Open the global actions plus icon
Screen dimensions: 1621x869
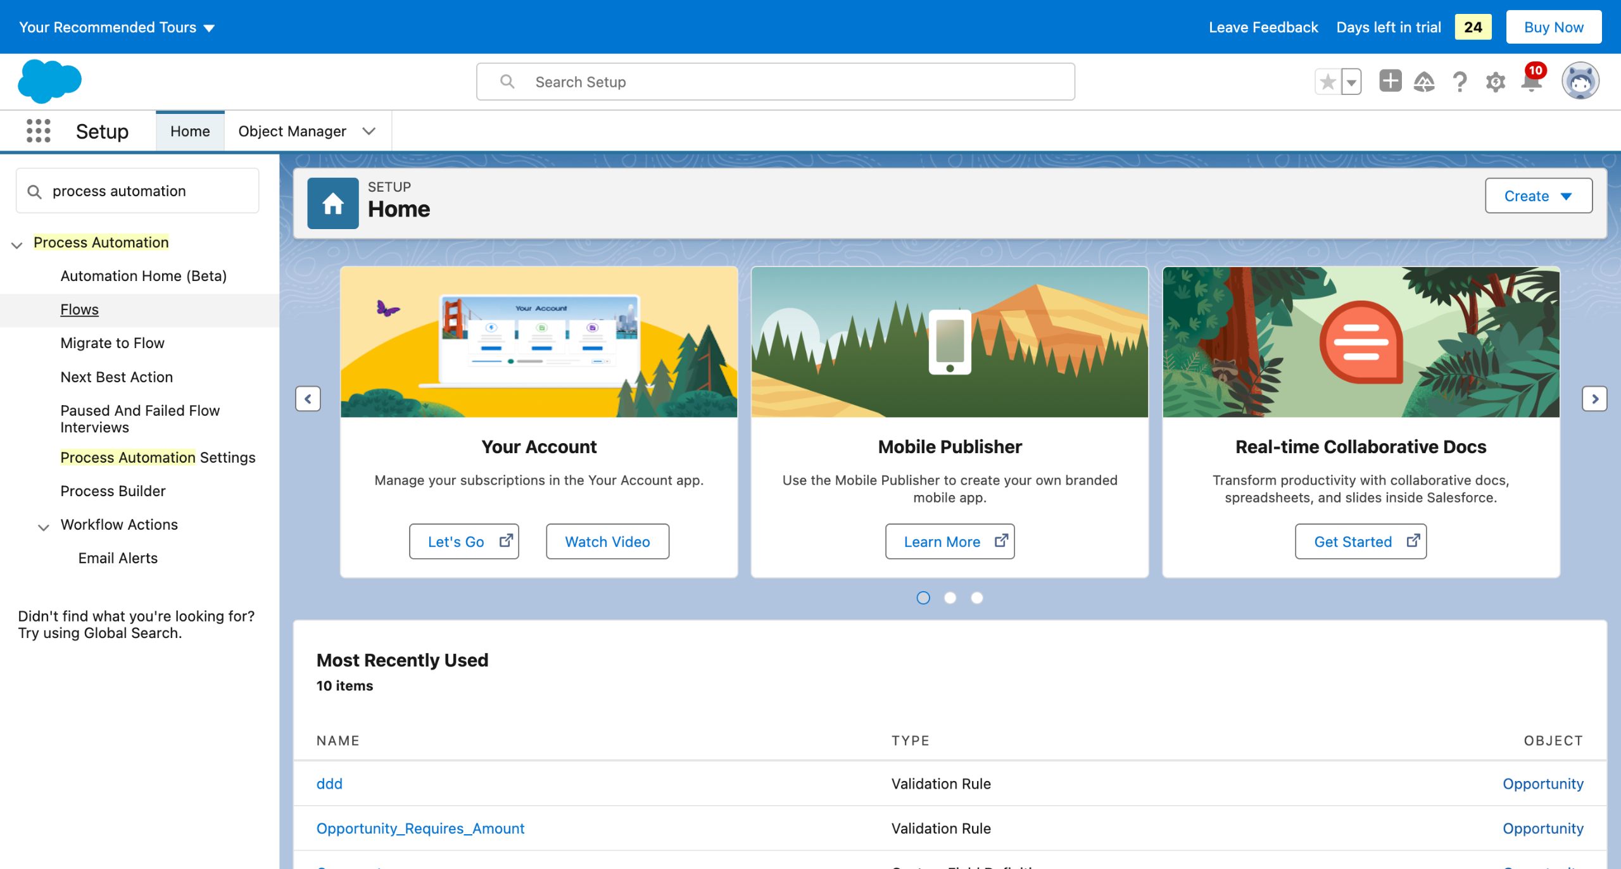pyautogui.click(x=1390, y=81)
